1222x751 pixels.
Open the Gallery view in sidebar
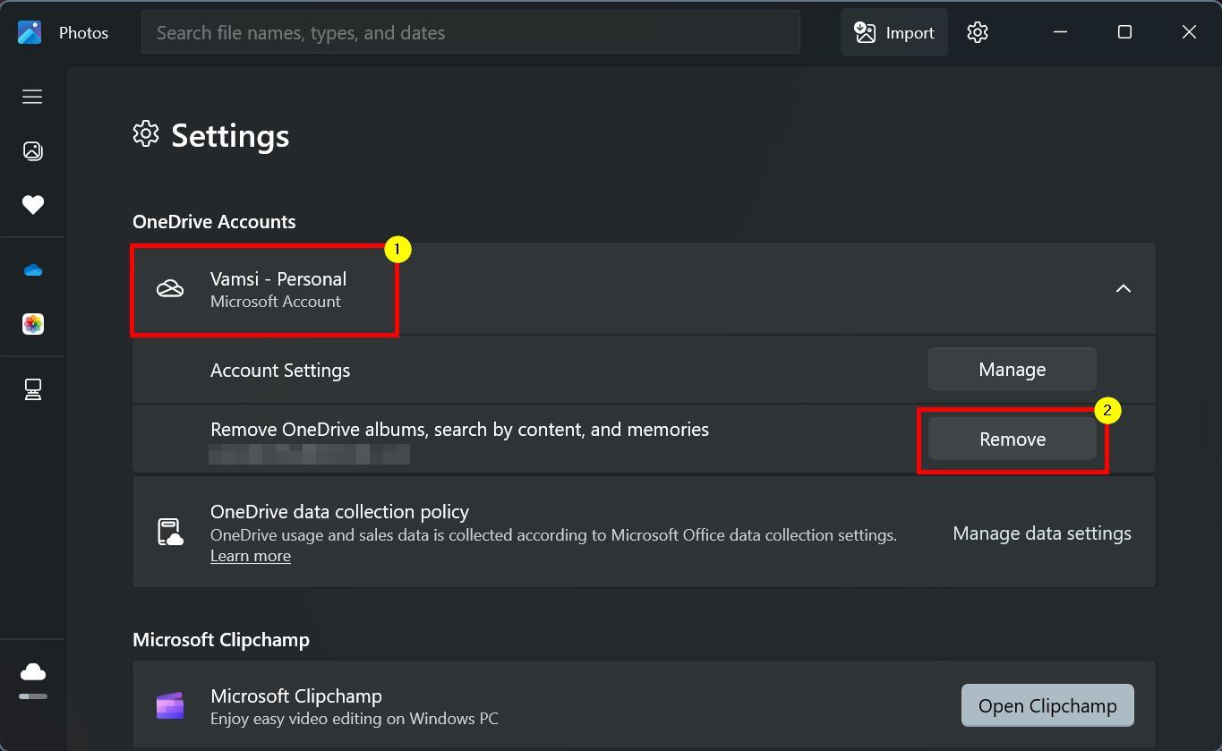pos(32,150)
